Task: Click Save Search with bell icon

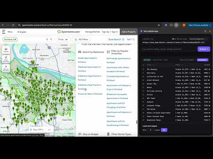Action: point(116,39)
